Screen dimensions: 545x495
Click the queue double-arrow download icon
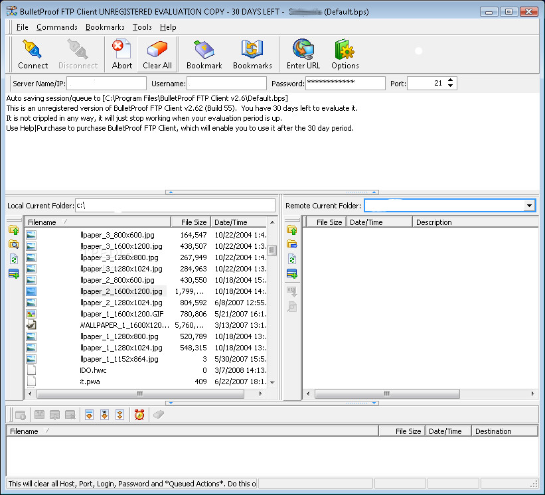119,415
